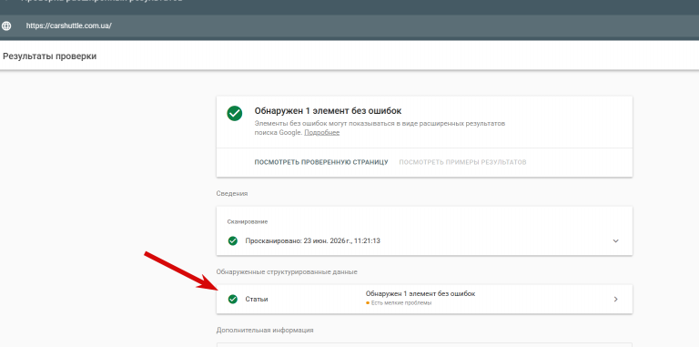The image size is (699, 347).
Task: Open the 'Подробнее' link
Action: (x=322, y=133)
